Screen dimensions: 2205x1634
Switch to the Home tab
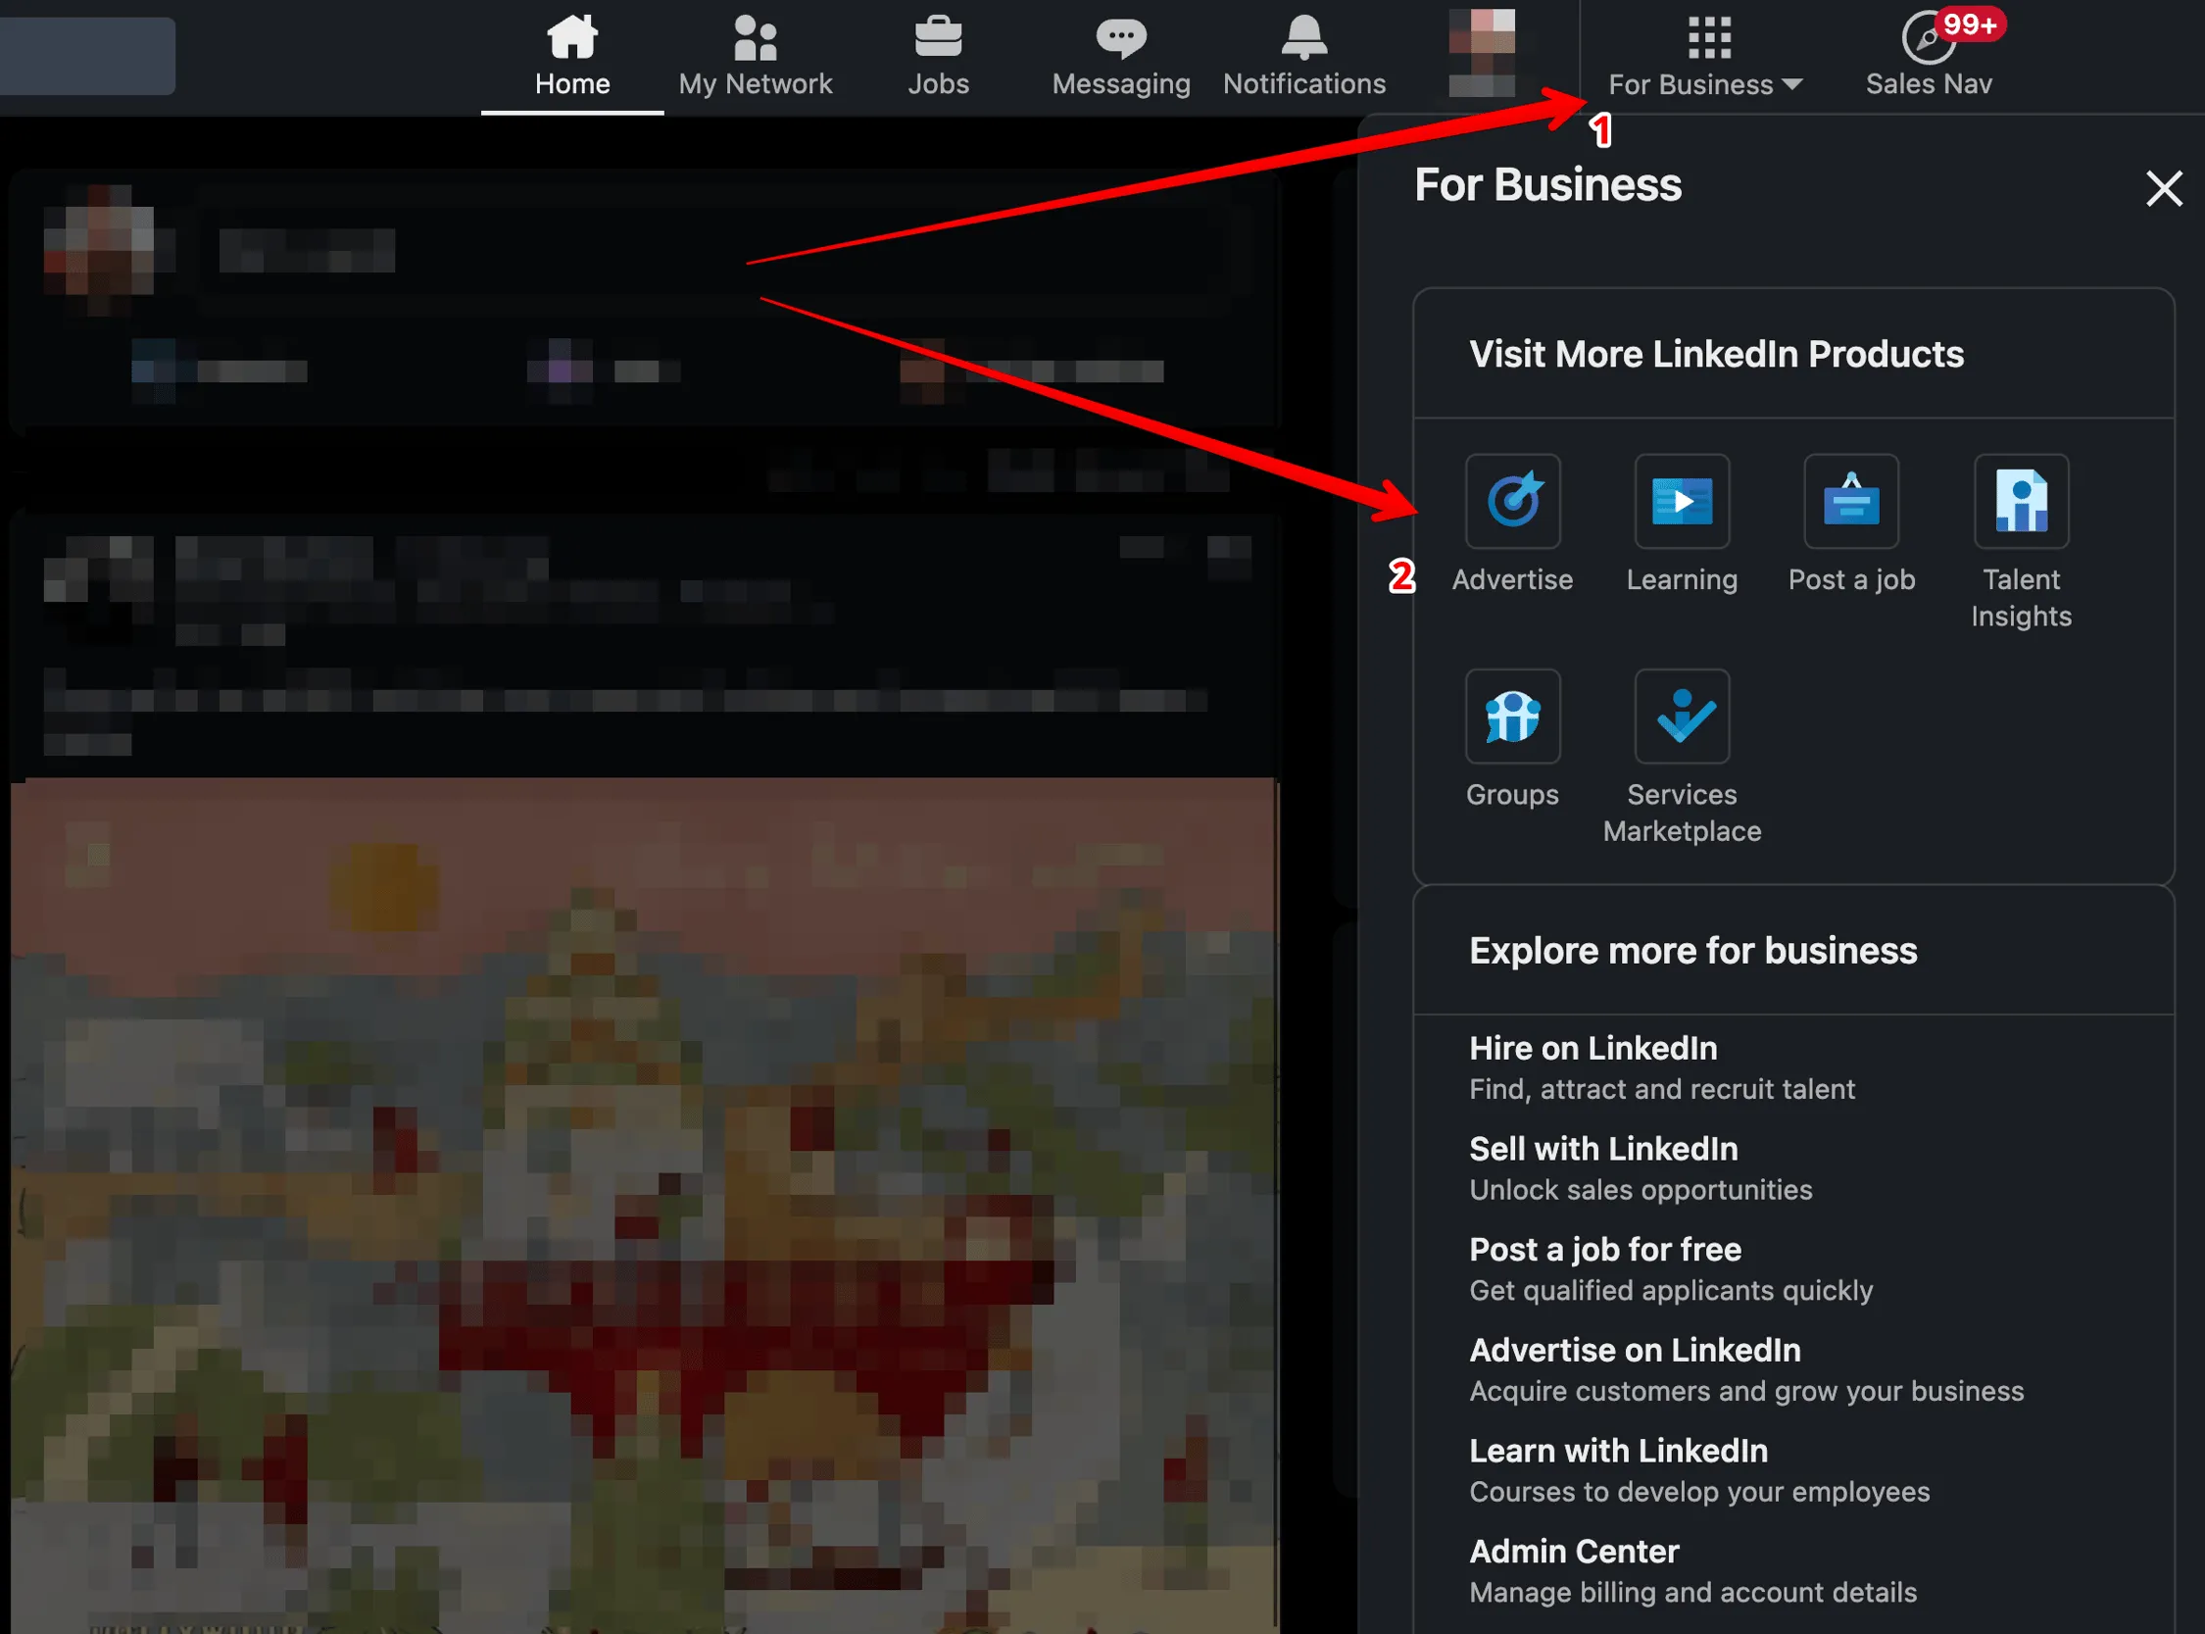[571, 56]
